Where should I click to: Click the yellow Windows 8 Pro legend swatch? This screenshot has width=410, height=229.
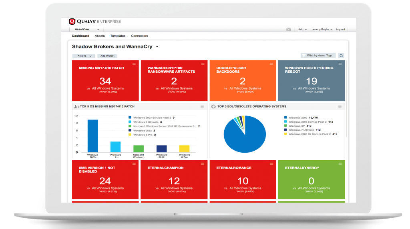pyautogui.click(x=130, y=135)
